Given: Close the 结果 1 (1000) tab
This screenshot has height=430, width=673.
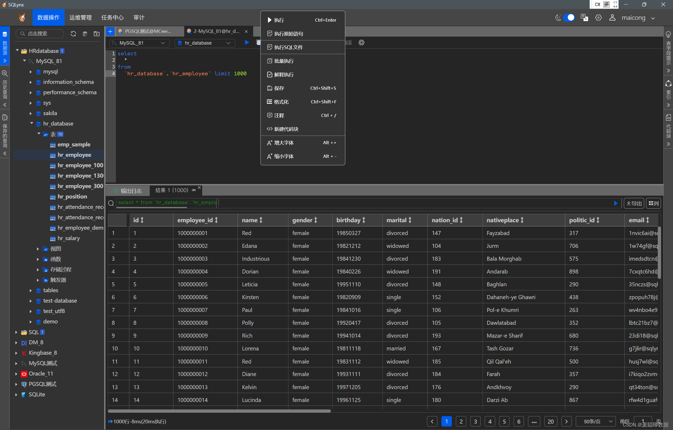Looking at the screenshot, I should (x=199, y=187).
